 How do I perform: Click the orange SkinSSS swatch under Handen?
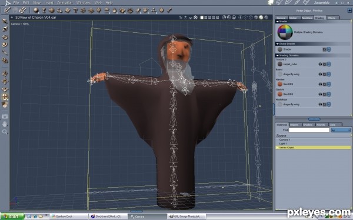click(x=280, y=84)
